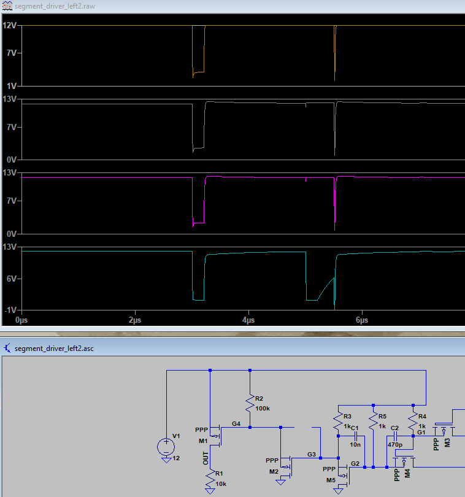Click the V1 component label

(x=176, y=436)
